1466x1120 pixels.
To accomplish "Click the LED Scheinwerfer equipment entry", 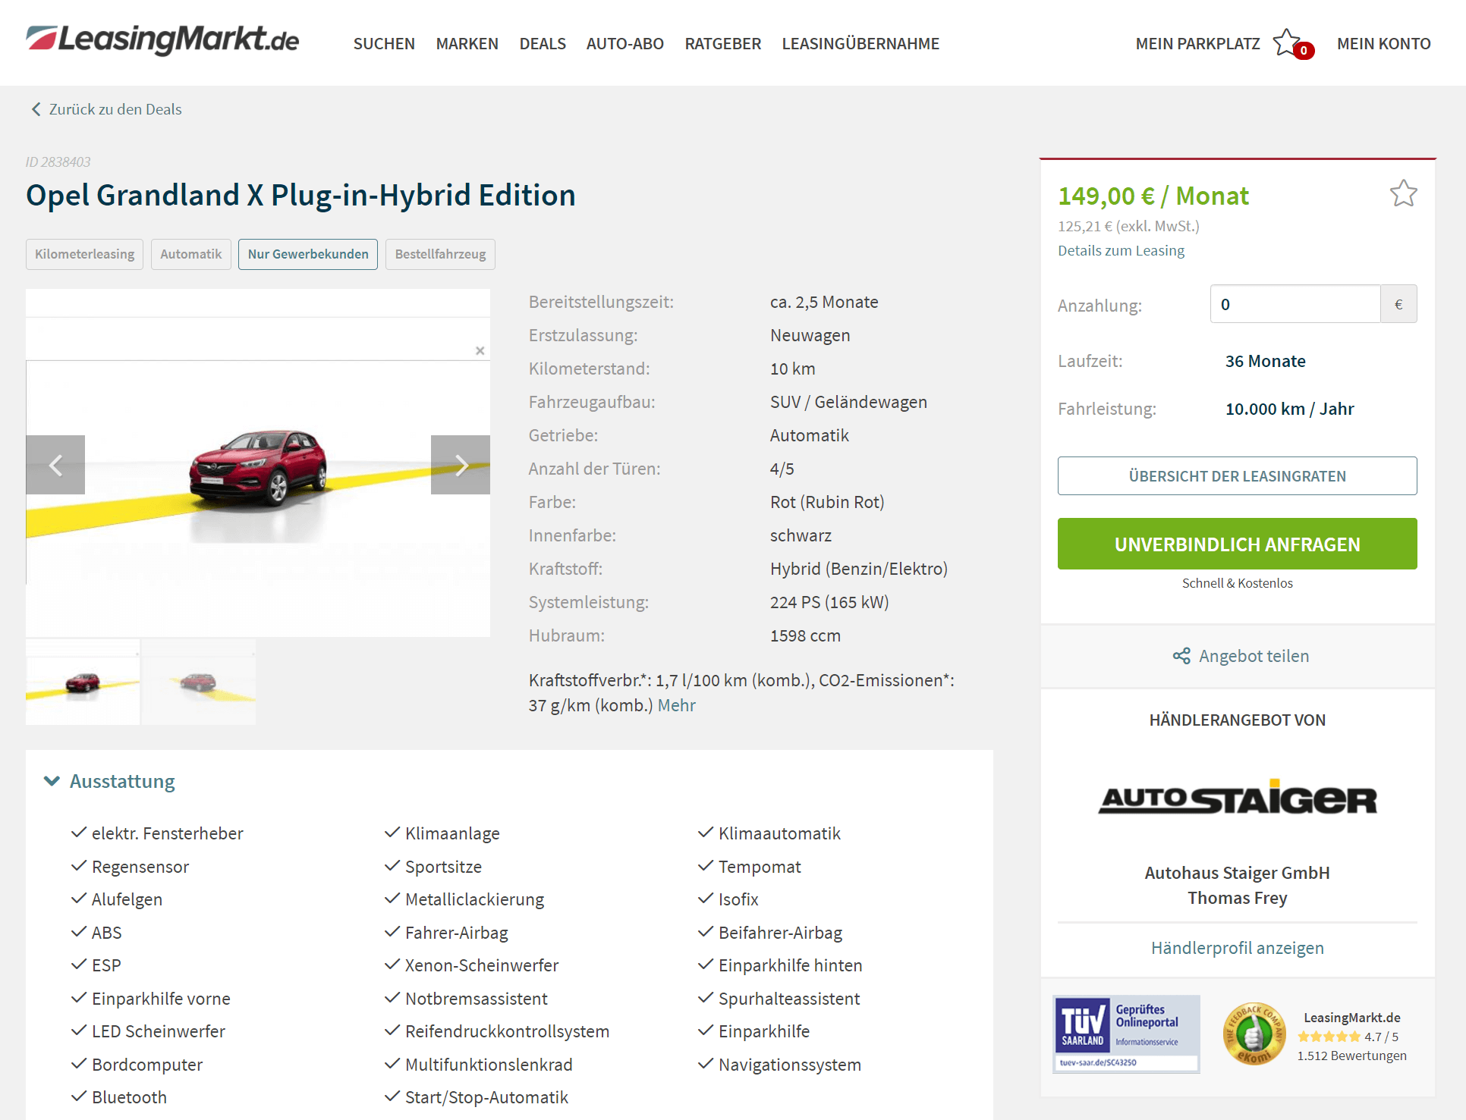I will click(159, 1031).
